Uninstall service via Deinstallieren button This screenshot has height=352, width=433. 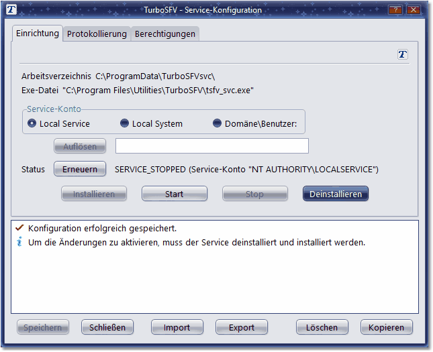click(x=336, y=194)
